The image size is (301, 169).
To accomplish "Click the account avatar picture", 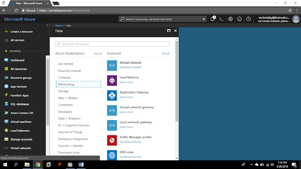I will coord(296,19).
